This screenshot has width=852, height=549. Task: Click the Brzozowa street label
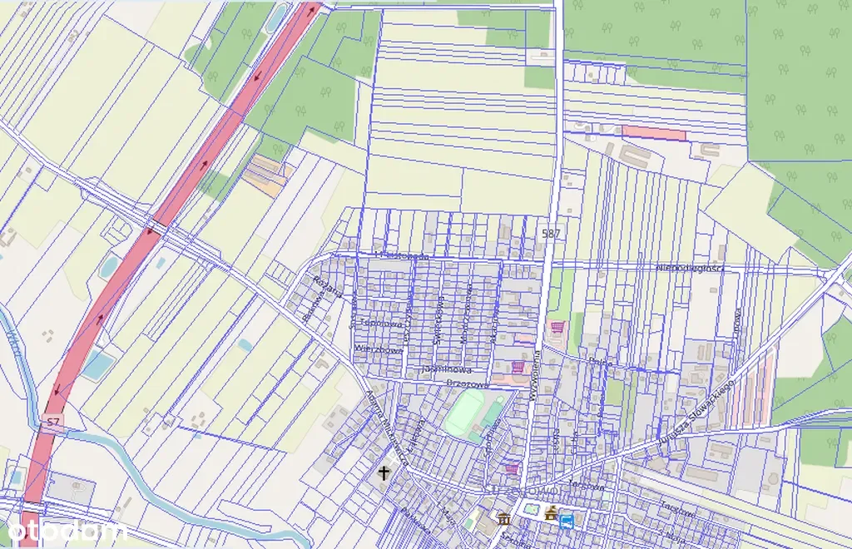click(x=466, y=383)
